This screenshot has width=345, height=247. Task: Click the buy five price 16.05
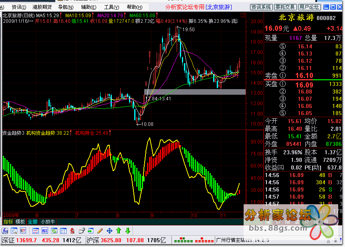tap(305, 113)
